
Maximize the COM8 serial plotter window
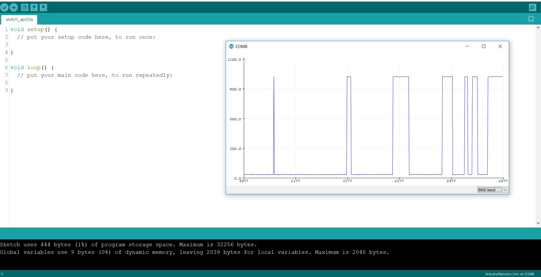[484, 46]
